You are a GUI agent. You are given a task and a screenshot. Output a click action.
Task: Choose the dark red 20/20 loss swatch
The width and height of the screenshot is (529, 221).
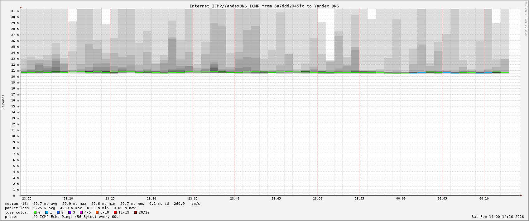[x=136, y=212]
